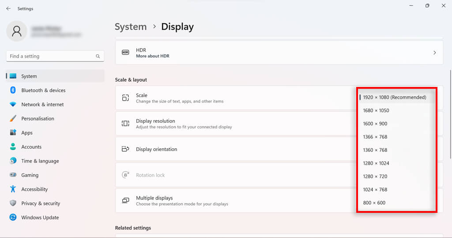Screen dimensions: 452x238
Task: Click the Find a setting search box
Action: click(51, 57)
